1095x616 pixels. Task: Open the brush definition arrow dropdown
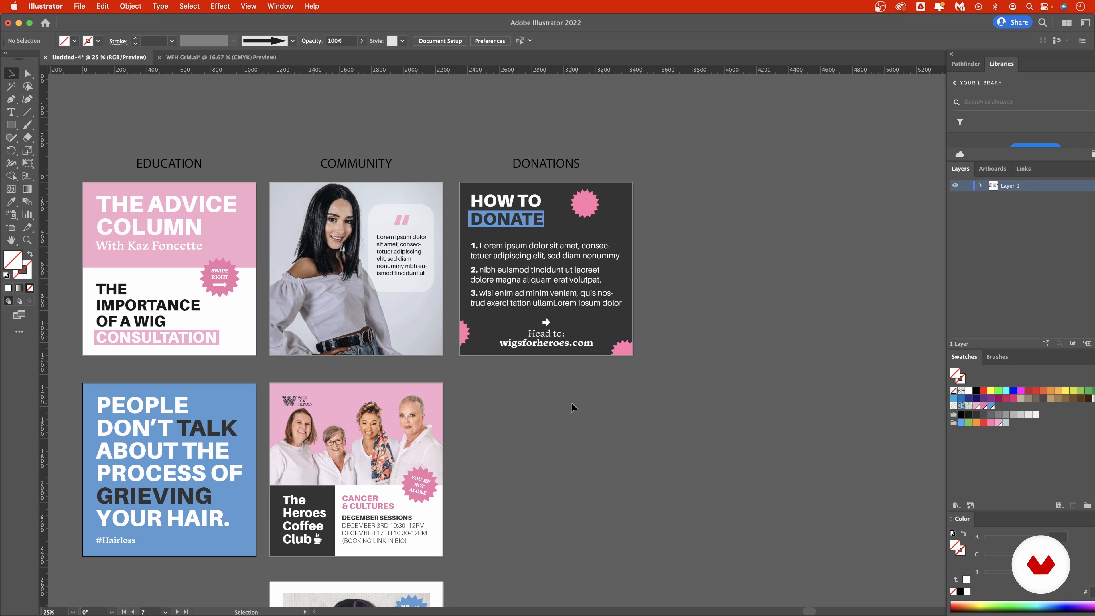pos(293,41)
